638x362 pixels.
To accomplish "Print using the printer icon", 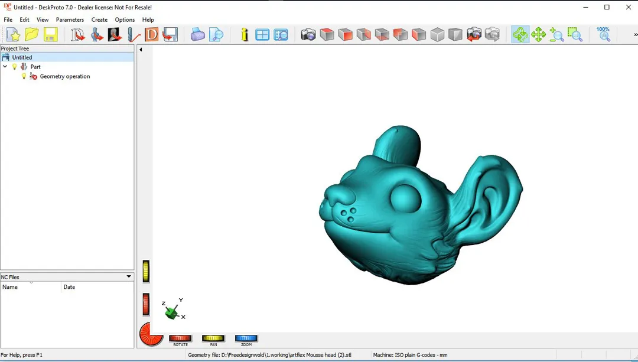I will [x=198, y=35].
